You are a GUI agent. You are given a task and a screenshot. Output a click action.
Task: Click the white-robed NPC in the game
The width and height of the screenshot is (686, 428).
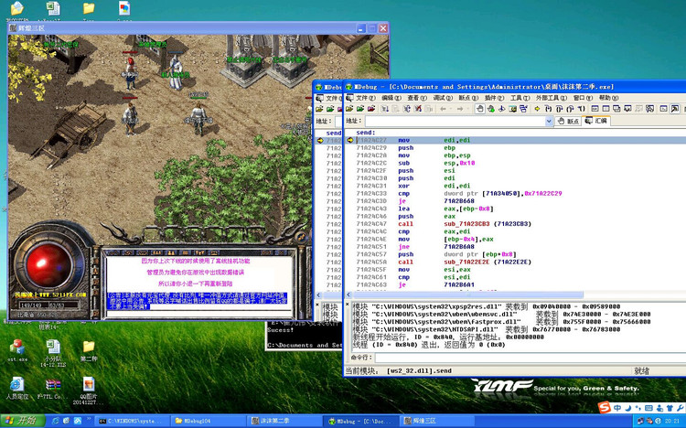(x=176, y=71)
